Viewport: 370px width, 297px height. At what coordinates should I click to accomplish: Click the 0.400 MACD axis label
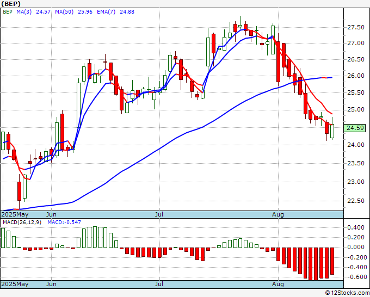point(356,227)
